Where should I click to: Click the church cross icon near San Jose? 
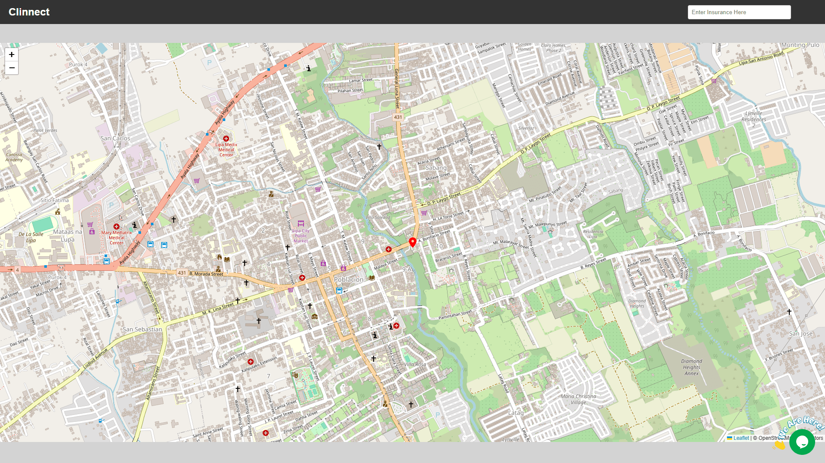point(789,312)
